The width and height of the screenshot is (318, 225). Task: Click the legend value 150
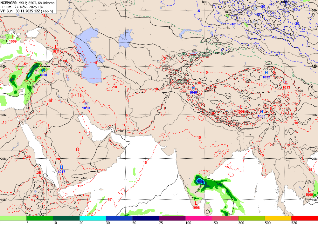pos(215,223)
